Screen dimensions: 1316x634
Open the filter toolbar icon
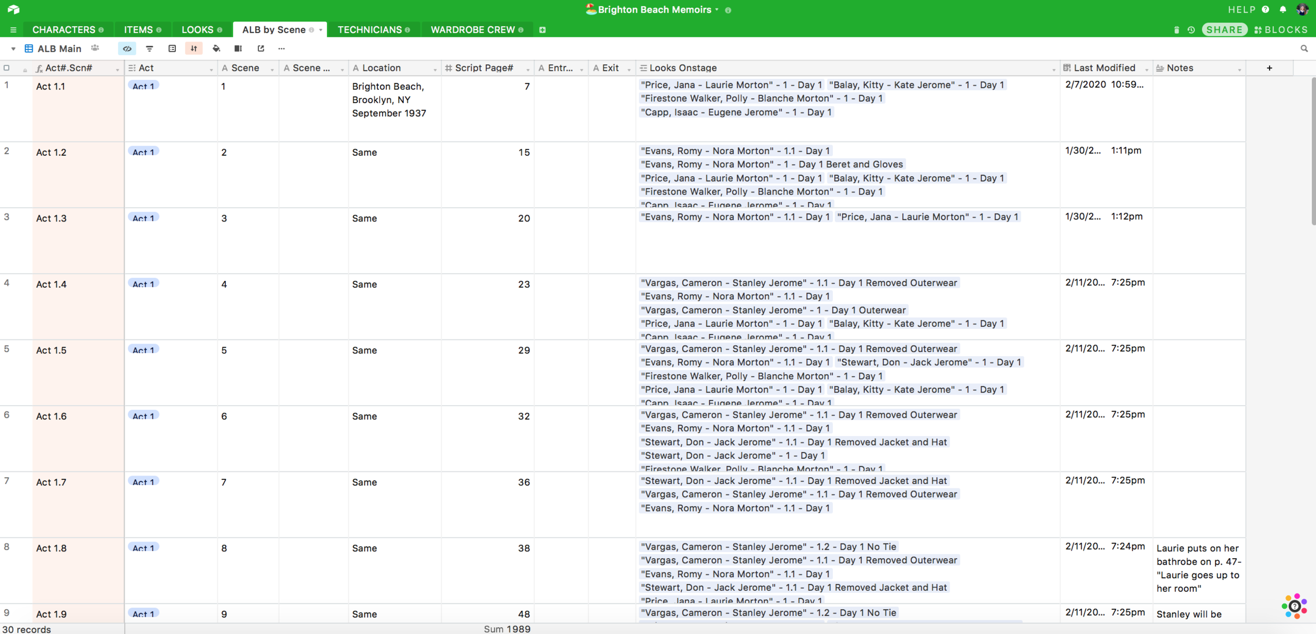(149, 48)
